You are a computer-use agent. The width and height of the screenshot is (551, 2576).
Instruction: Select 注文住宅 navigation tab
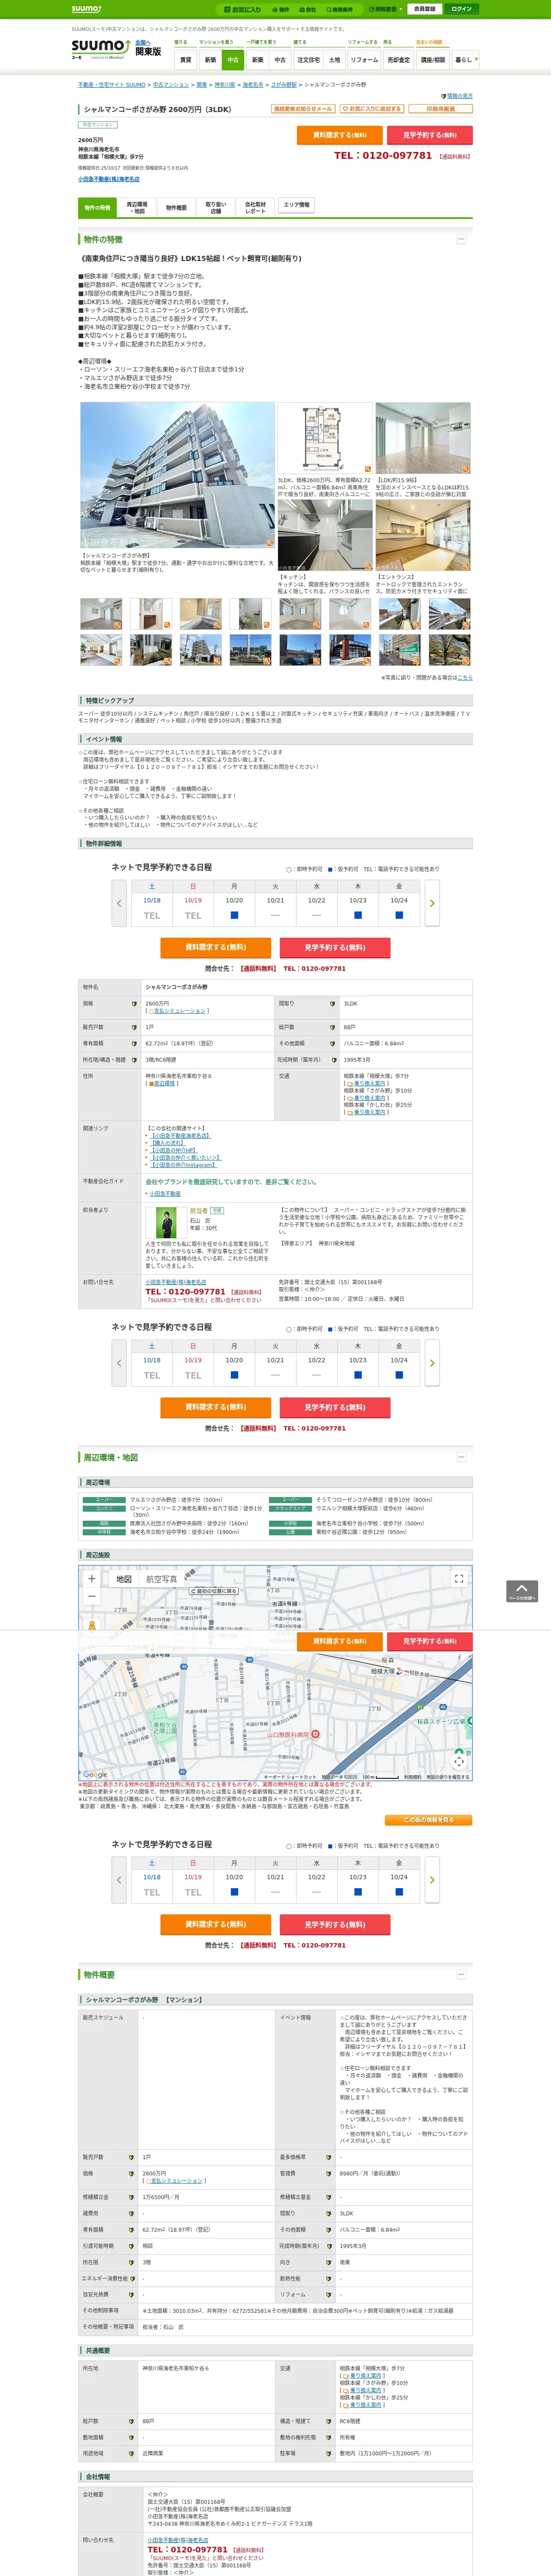coord(308,60)
